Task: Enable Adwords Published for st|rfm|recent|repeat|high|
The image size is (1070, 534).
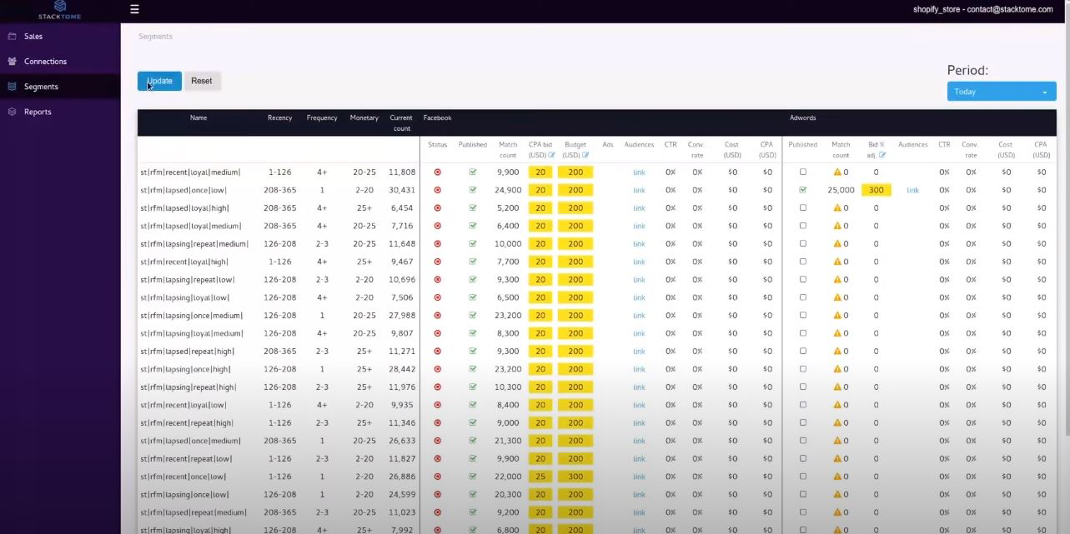Action: 803,423
